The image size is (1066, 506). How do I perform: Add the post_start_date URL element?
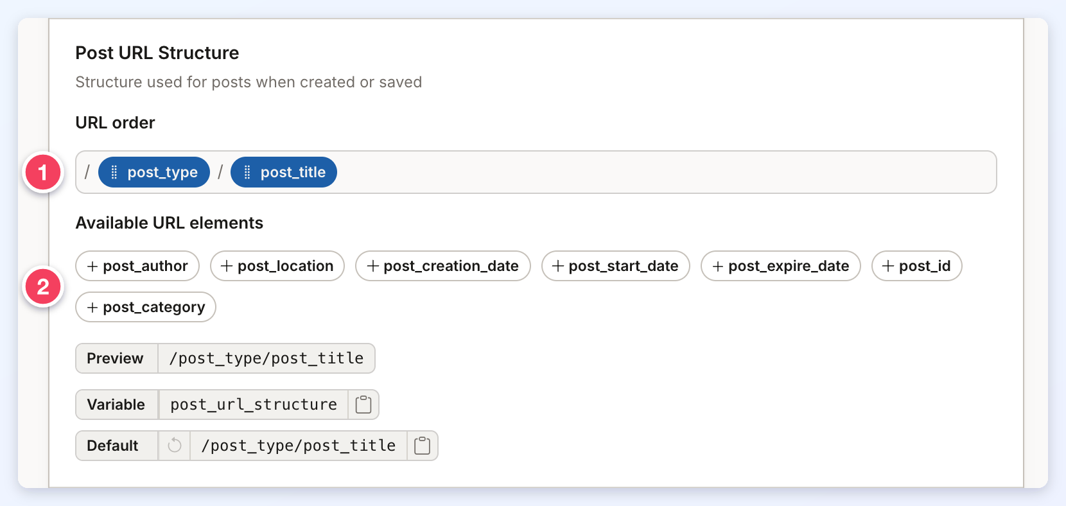pos(616,266)
